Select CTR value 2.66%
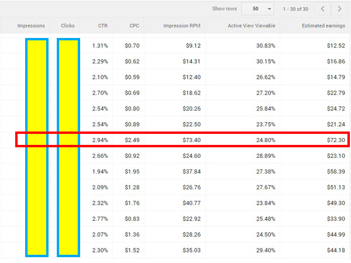The height and width of the screenshot is (263, 351). [x=100, y=156]
